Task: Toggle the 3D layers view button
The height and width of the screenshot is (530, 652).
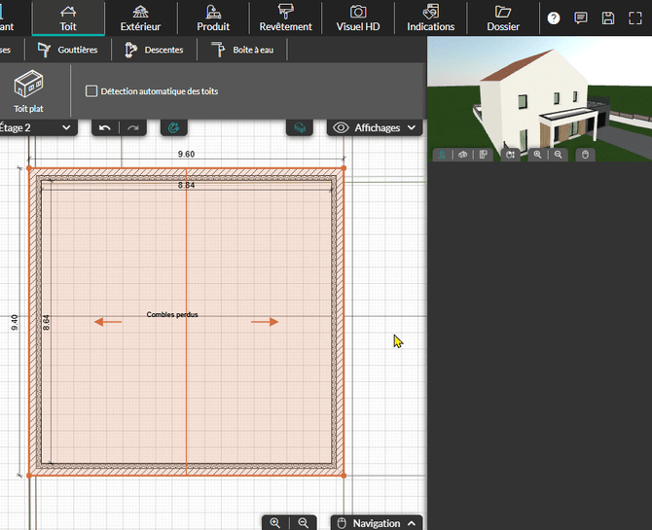Action: coord(300,127)
